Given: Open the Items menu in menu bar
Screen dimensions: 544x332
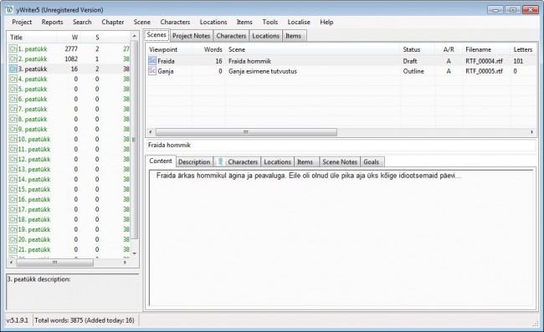Looking at the screenshot, I should coord(244,23).
